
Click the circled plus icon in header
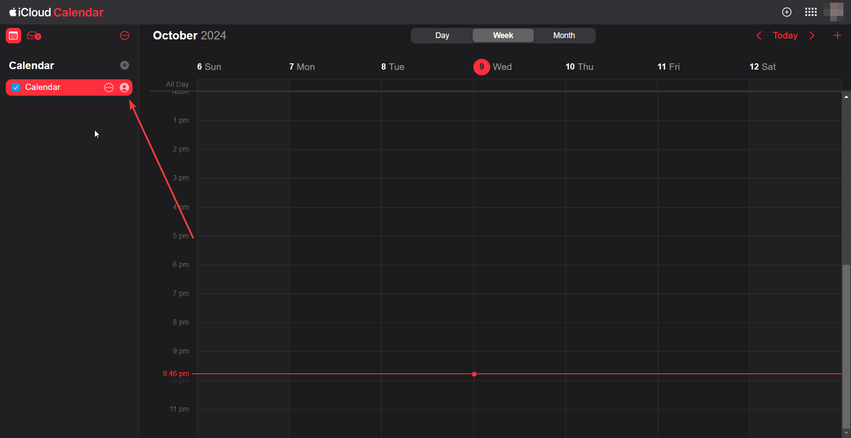tap(787, 12)
